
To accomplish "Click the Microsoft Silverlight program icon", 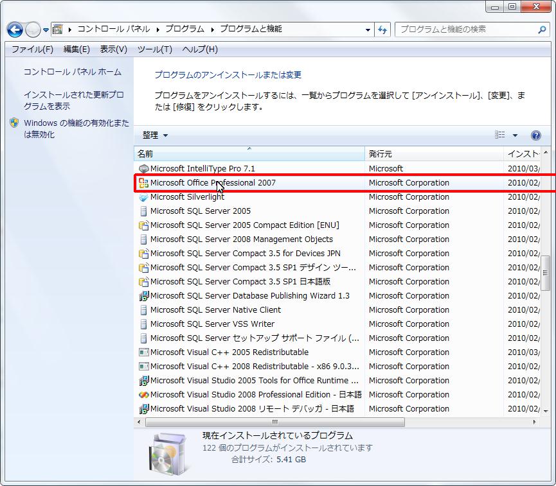I will coord(143,197).
